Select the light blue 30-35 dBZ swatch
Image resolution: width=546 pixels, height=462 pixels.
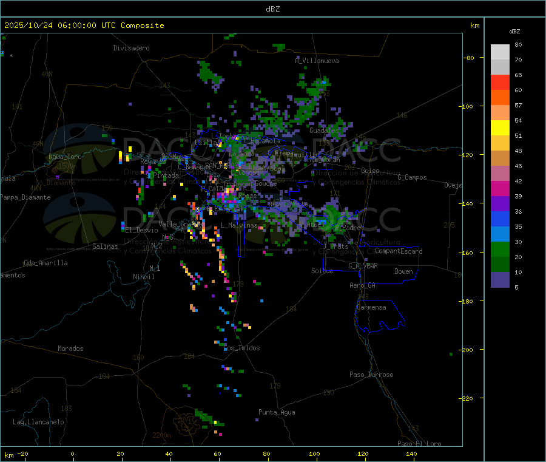point(500,234)
